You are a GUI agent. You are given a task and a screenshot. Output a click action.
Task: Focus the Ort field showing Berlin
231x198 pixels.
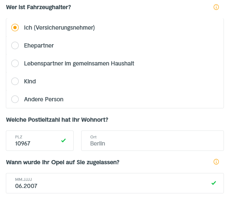(152, 140)
